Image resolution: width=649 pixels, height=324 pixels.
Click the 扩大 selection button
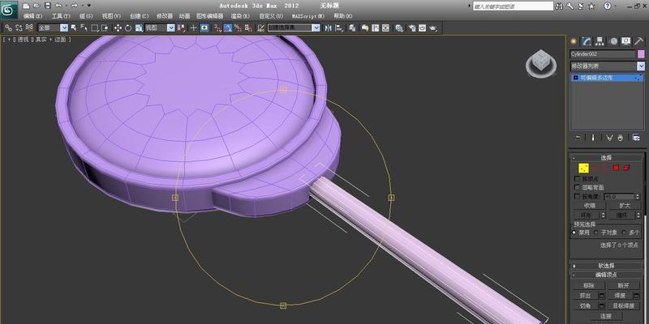[x=625, y=206]
